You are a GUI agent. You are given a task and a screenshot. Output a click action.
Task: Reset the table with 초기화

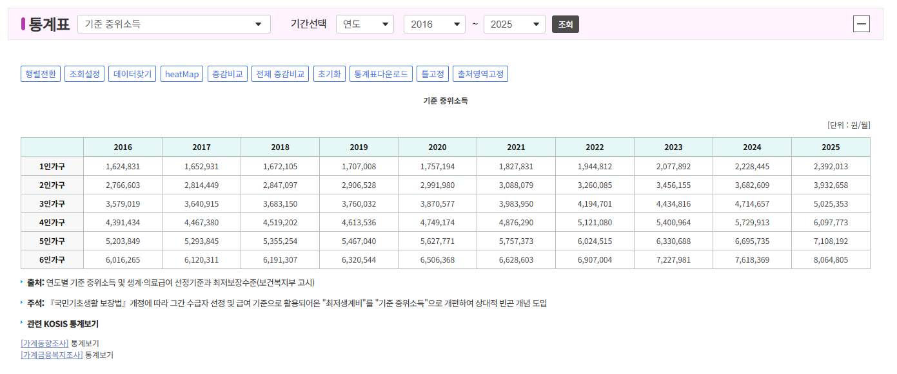[x=329, y=73]
